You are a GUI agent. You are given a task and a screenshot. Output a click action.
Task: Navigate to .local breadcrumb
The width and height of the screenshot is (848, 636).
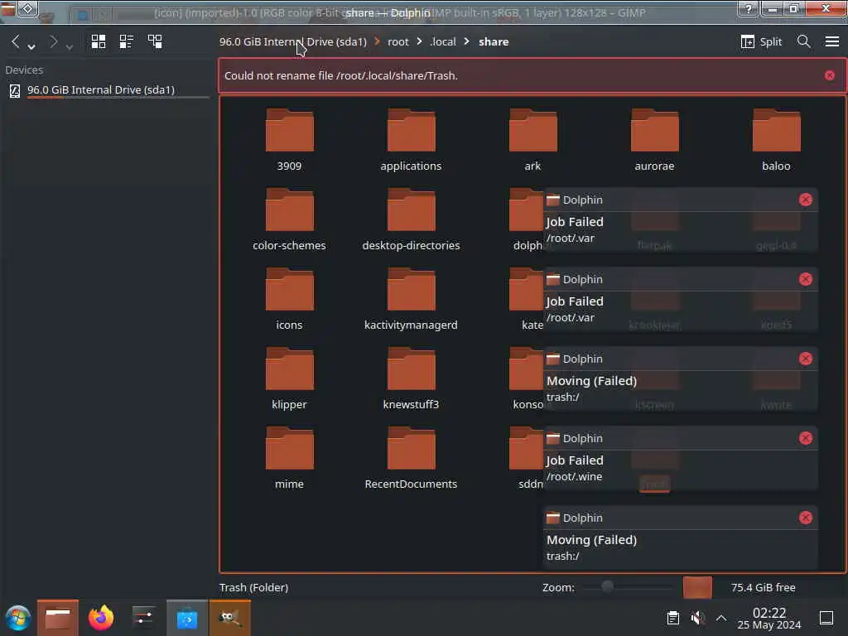coord(443,41)
